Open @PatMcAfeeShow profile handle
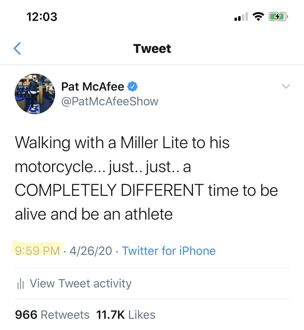Screen dimensions: 304x330 tap(110, 101)
